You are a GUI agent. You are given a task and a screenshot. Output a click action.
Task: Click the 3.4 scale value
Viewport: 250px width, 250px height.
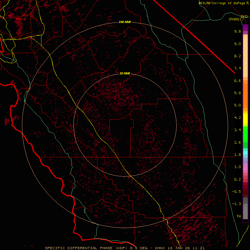(237, 130)
